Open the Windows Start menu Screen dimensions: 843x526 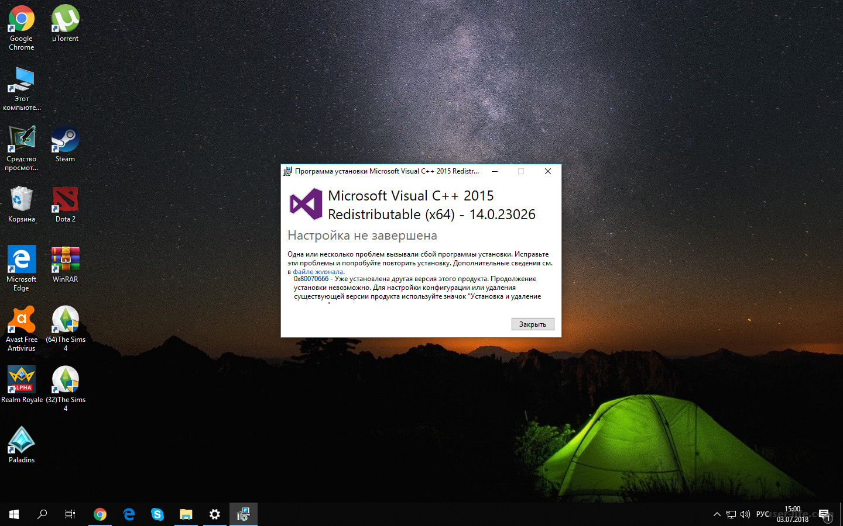point(14,514)
